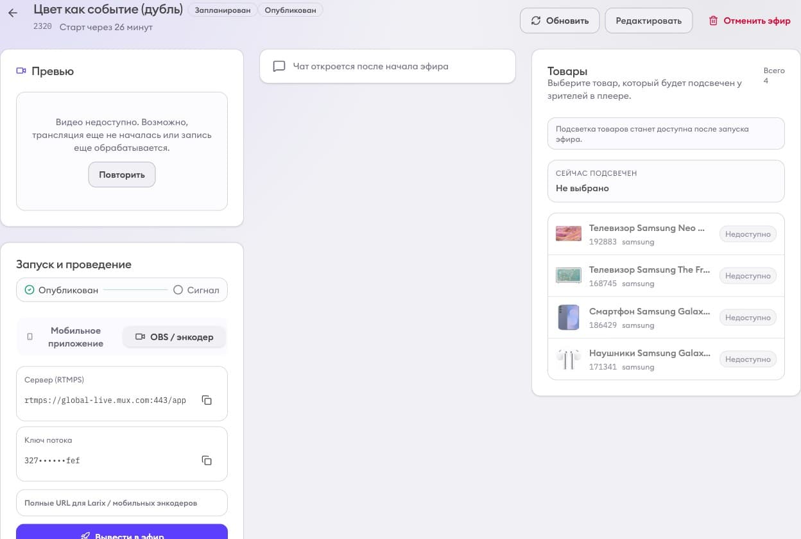
Task: Click Отменить эфир to cancel broadcast
Action: (x=750, y=21)
